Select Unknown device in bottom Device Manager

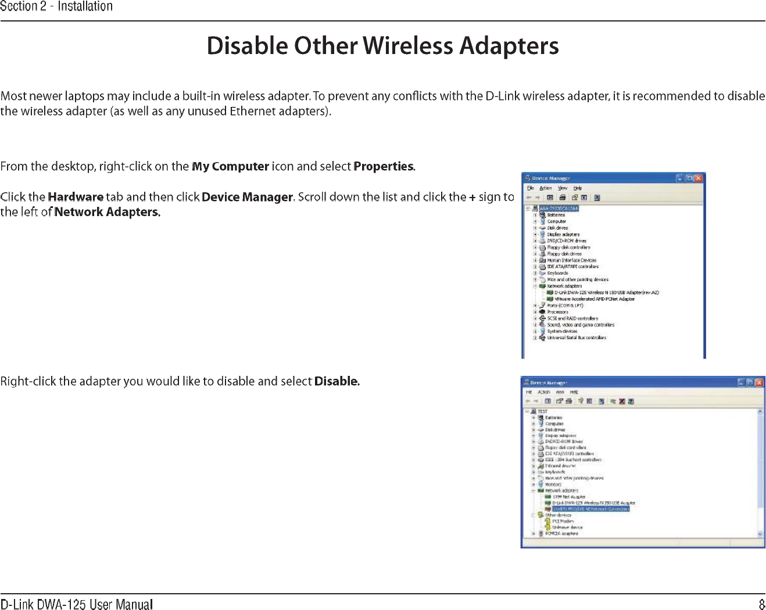tap(567, 528)
